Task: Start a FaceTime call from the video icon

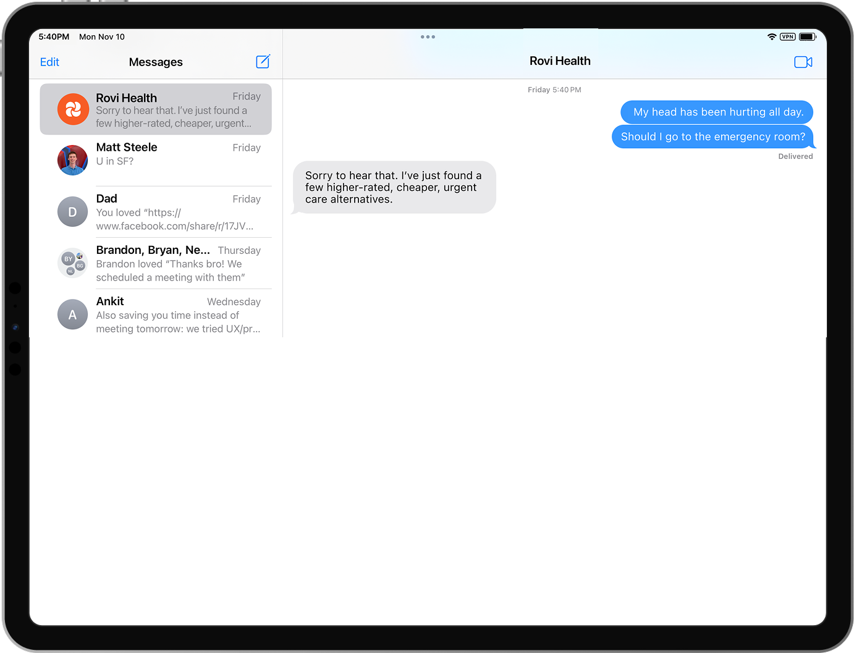Action: [x=803, y=62]
